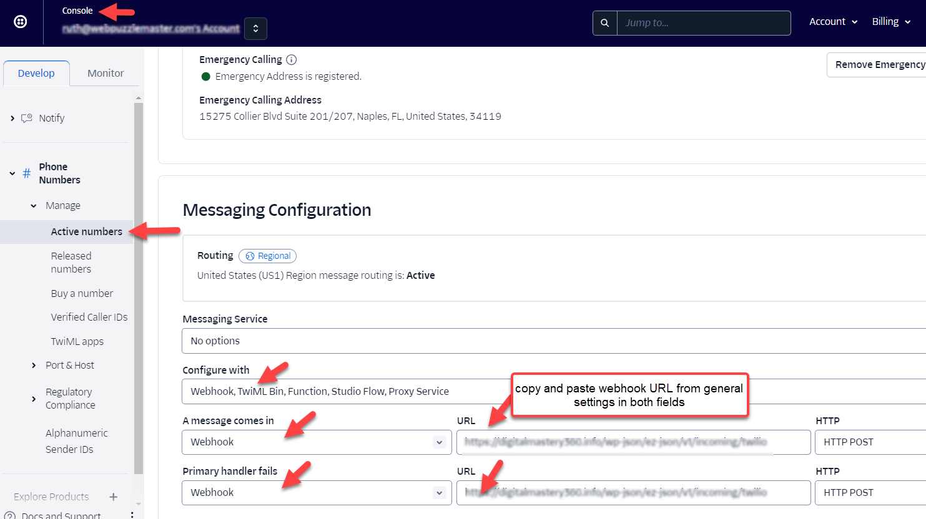This screenshot has width=926, height=519.
Task: Open the Twilio product menu icon
Action: click(x=21, y=22)
